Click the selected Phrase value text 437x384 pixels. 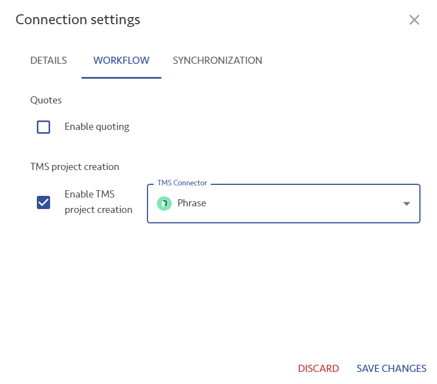tap(192, 203)
